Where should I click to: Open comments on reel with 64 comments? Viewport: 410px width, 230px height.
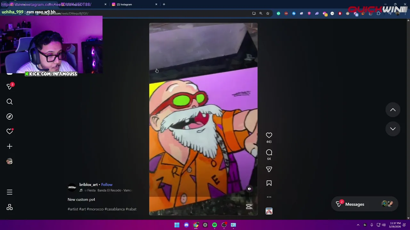pos(269,152)
